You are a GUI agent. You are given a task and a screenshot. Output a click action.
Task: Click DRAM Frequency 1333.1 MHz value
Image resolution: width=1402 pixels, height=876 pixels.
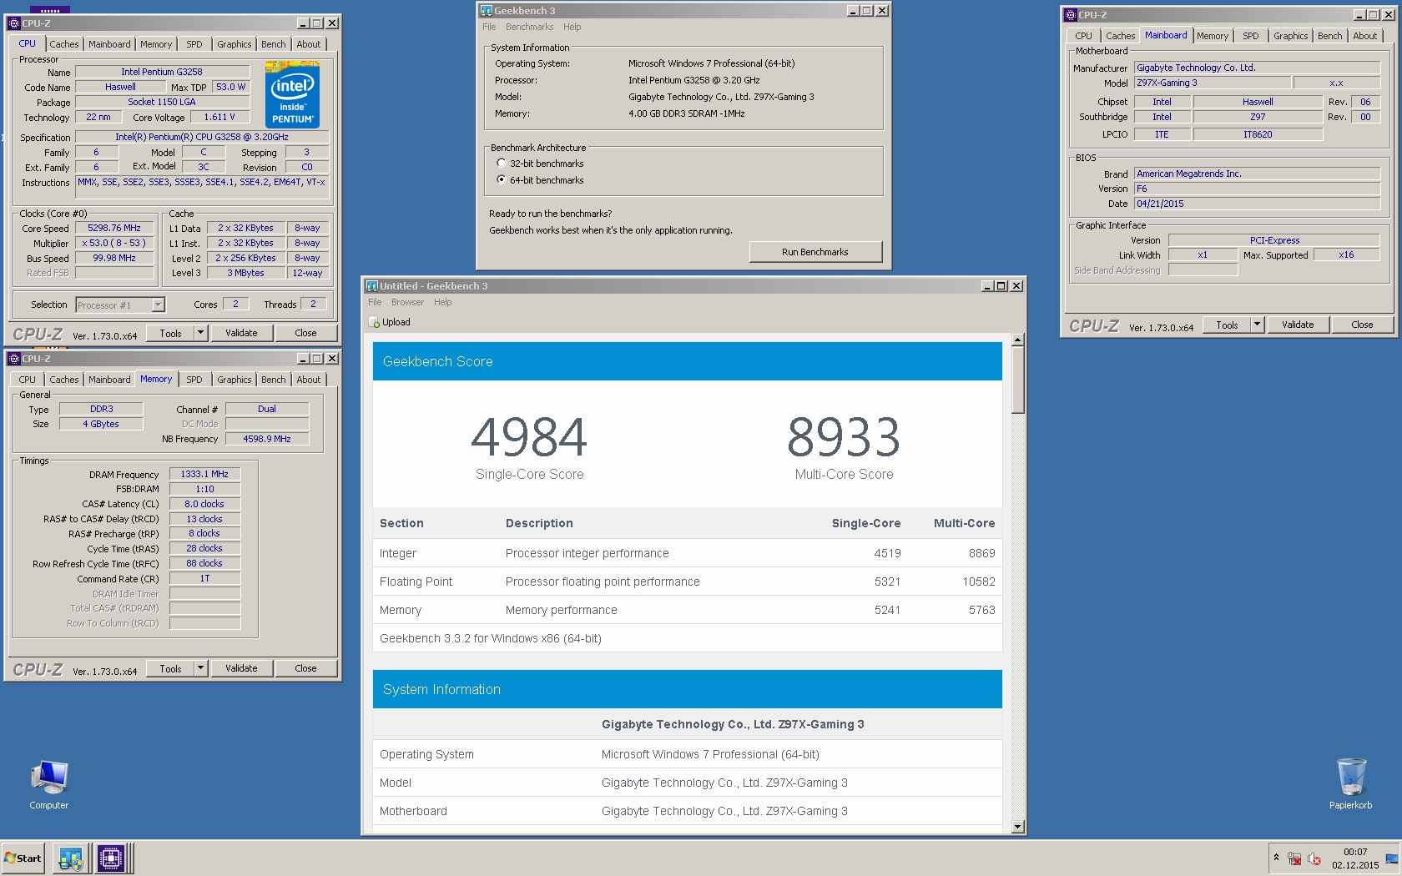(204, 474)
